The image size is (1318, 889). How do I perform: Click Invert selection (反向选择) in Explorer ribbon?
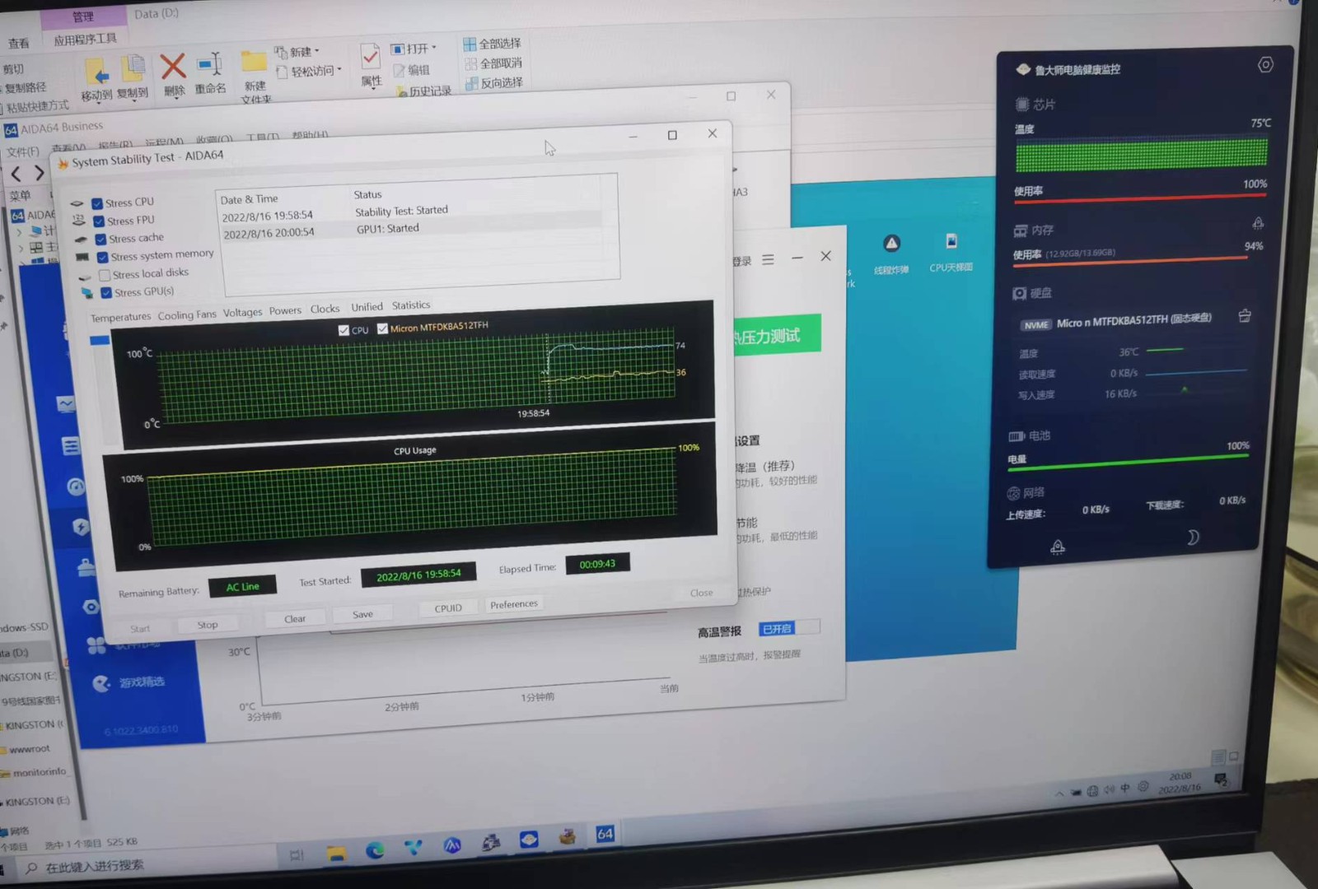[494, 83]
